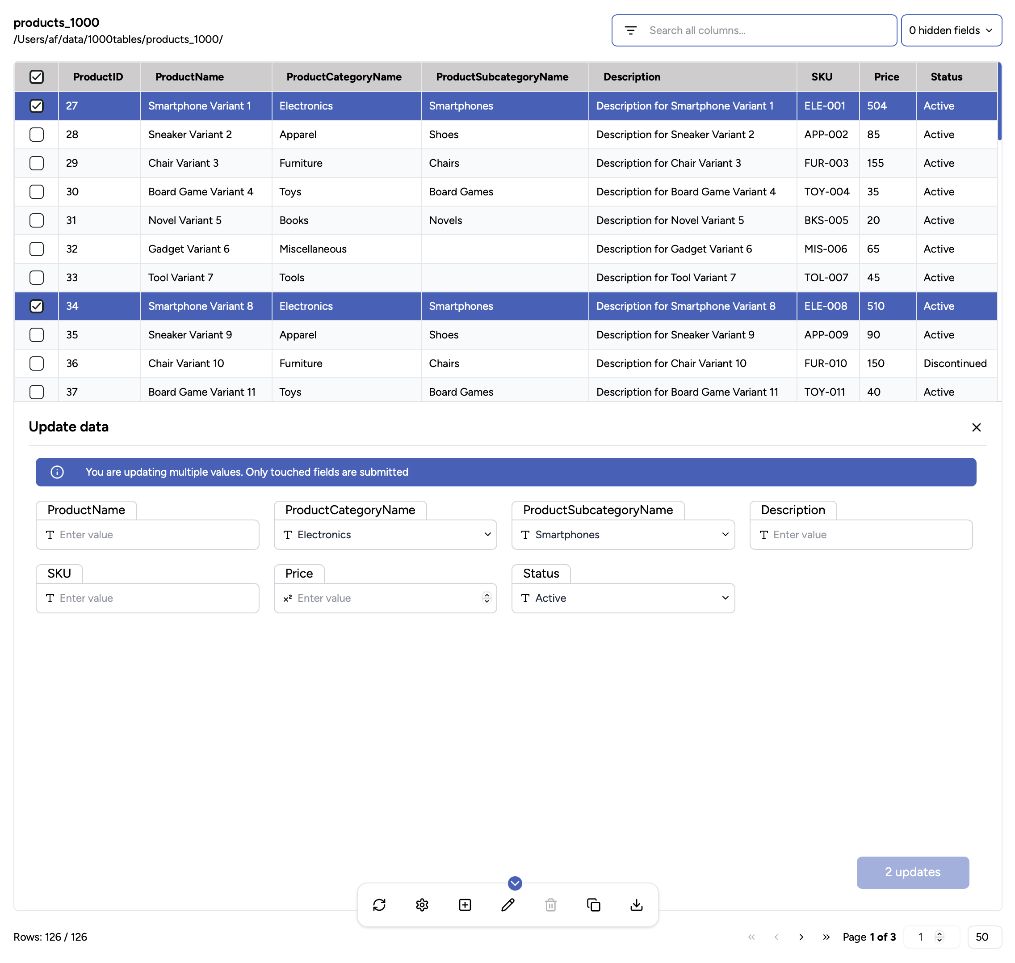The height and width of the screenshot is (963, 1015).
Task: Click the add new row icon
Action: tap(465, 905)
